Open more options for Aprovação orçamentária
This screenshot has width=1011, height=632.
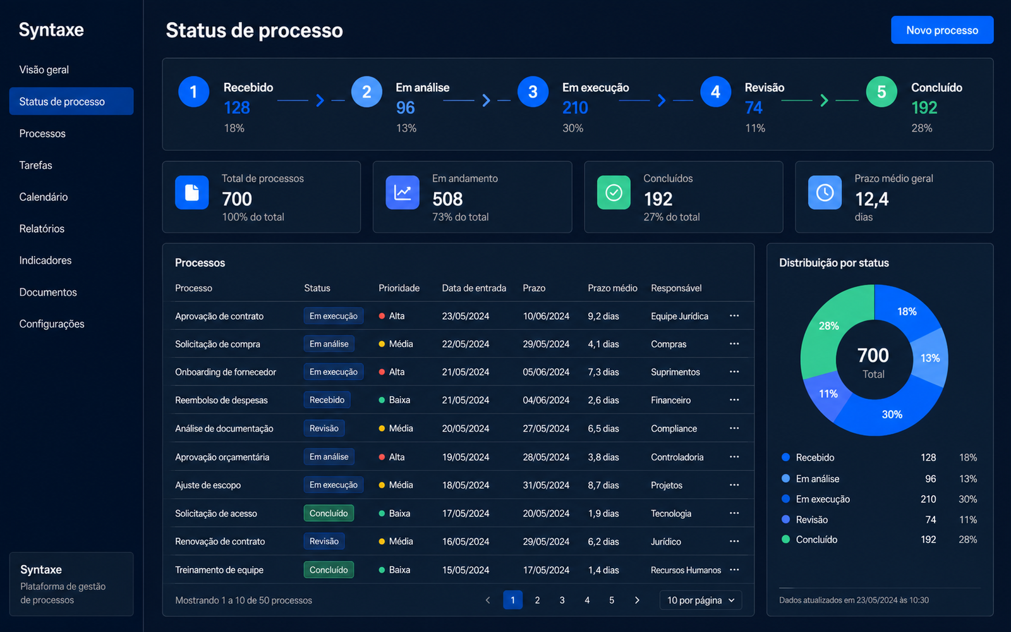(734, 456)
